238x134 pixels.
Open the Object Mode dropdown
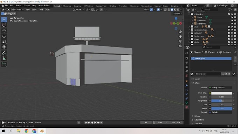(15, 9)
